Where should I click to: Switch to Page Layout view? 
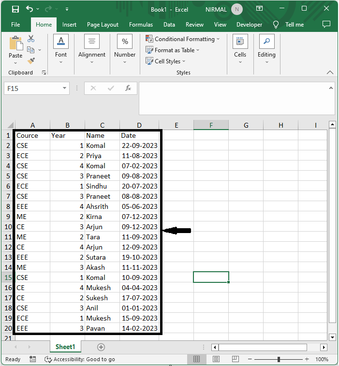point(216,359)
